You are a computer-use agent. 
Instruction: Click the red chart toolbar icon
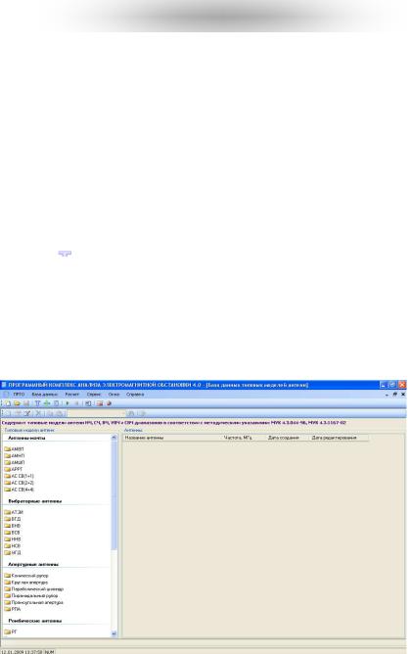[x=100, y=403]
